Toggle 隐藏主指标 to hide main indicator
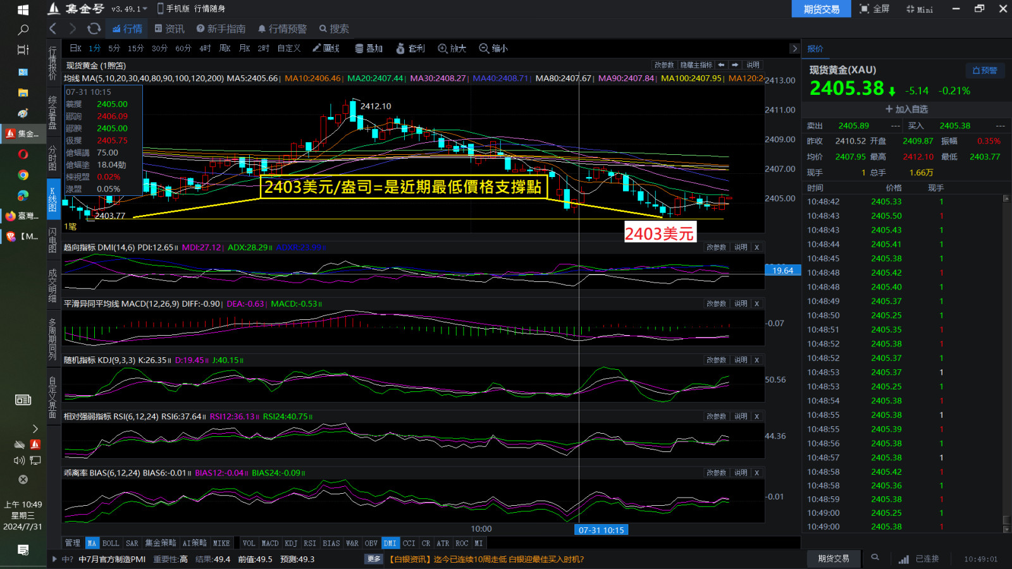 point(696,65)
